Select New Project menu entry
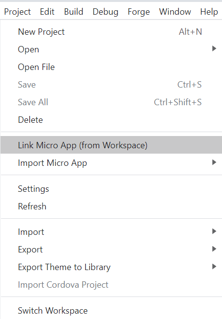 (x=111, y=32)
